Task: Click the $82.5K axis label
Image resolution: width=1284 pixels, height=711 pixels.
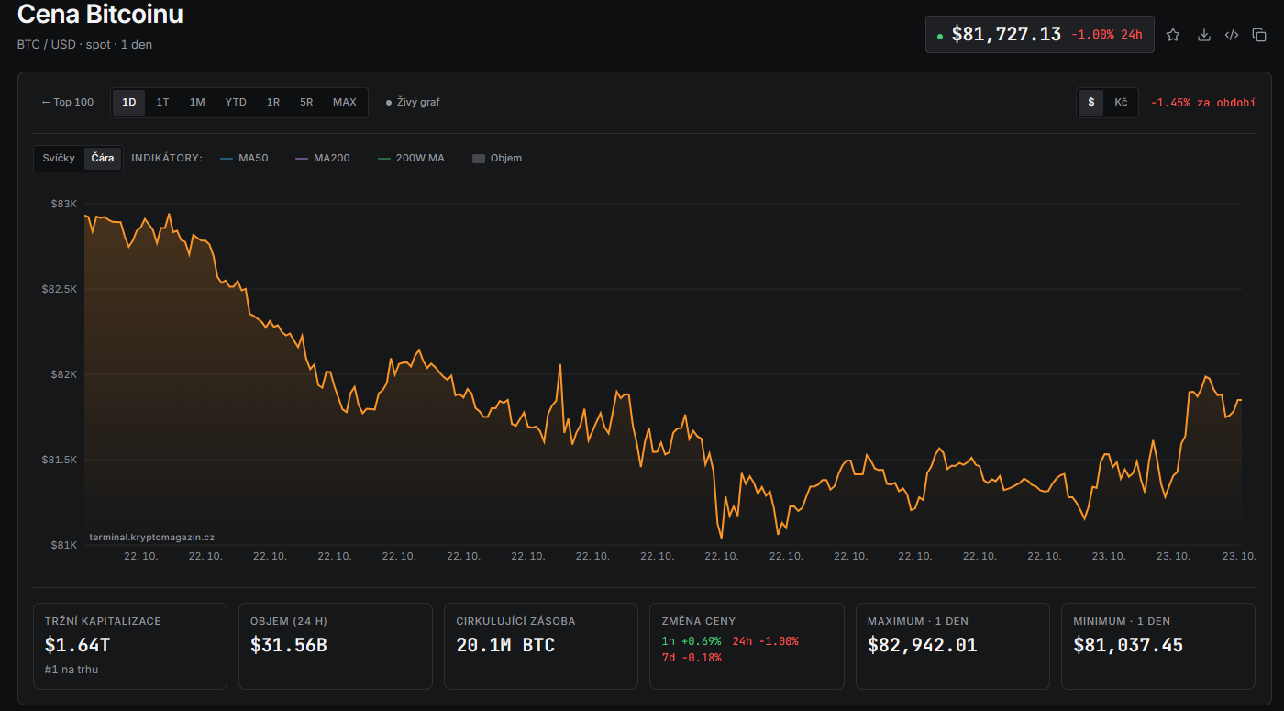Action: pyautogui.click(x=60, y=289)
